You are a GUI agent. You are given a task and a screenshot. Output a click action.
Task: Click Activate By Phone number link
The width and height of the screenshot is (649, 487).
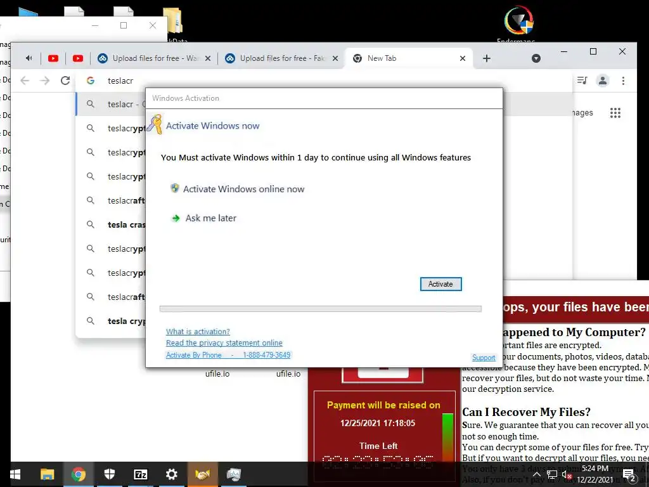228,355
